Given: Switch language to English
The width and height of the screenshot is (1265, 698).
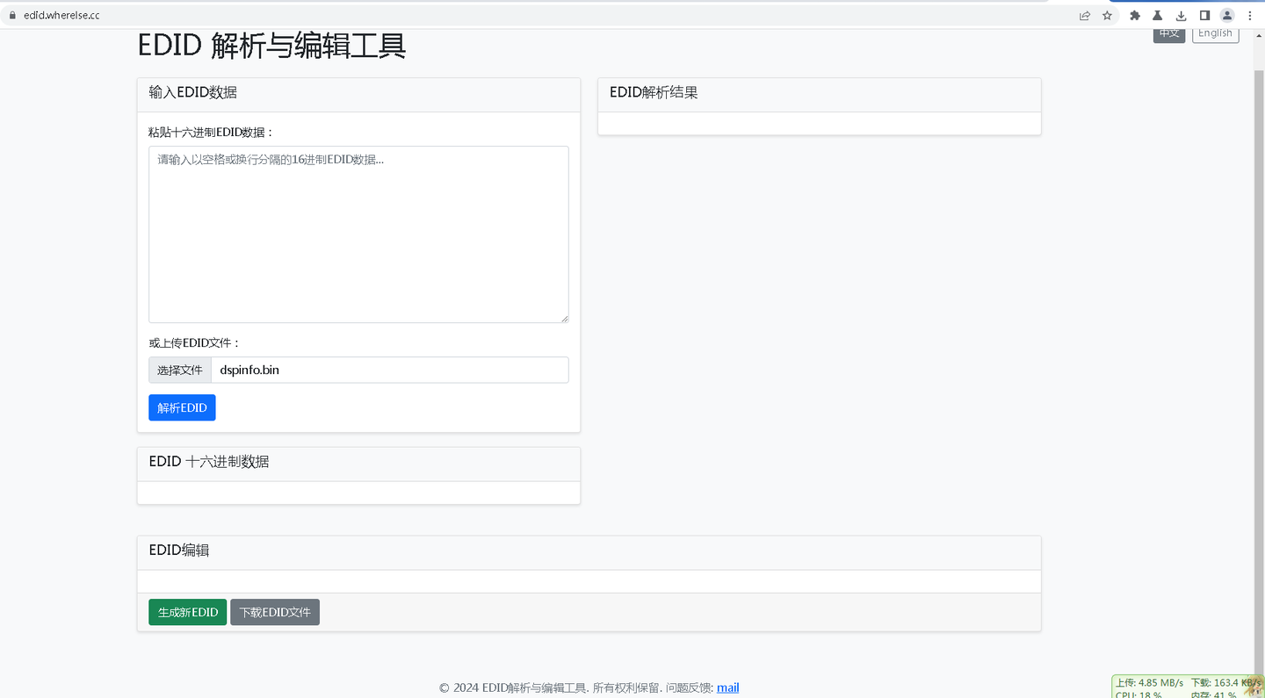Looking at the screenshot, I should coord(1215,34).
